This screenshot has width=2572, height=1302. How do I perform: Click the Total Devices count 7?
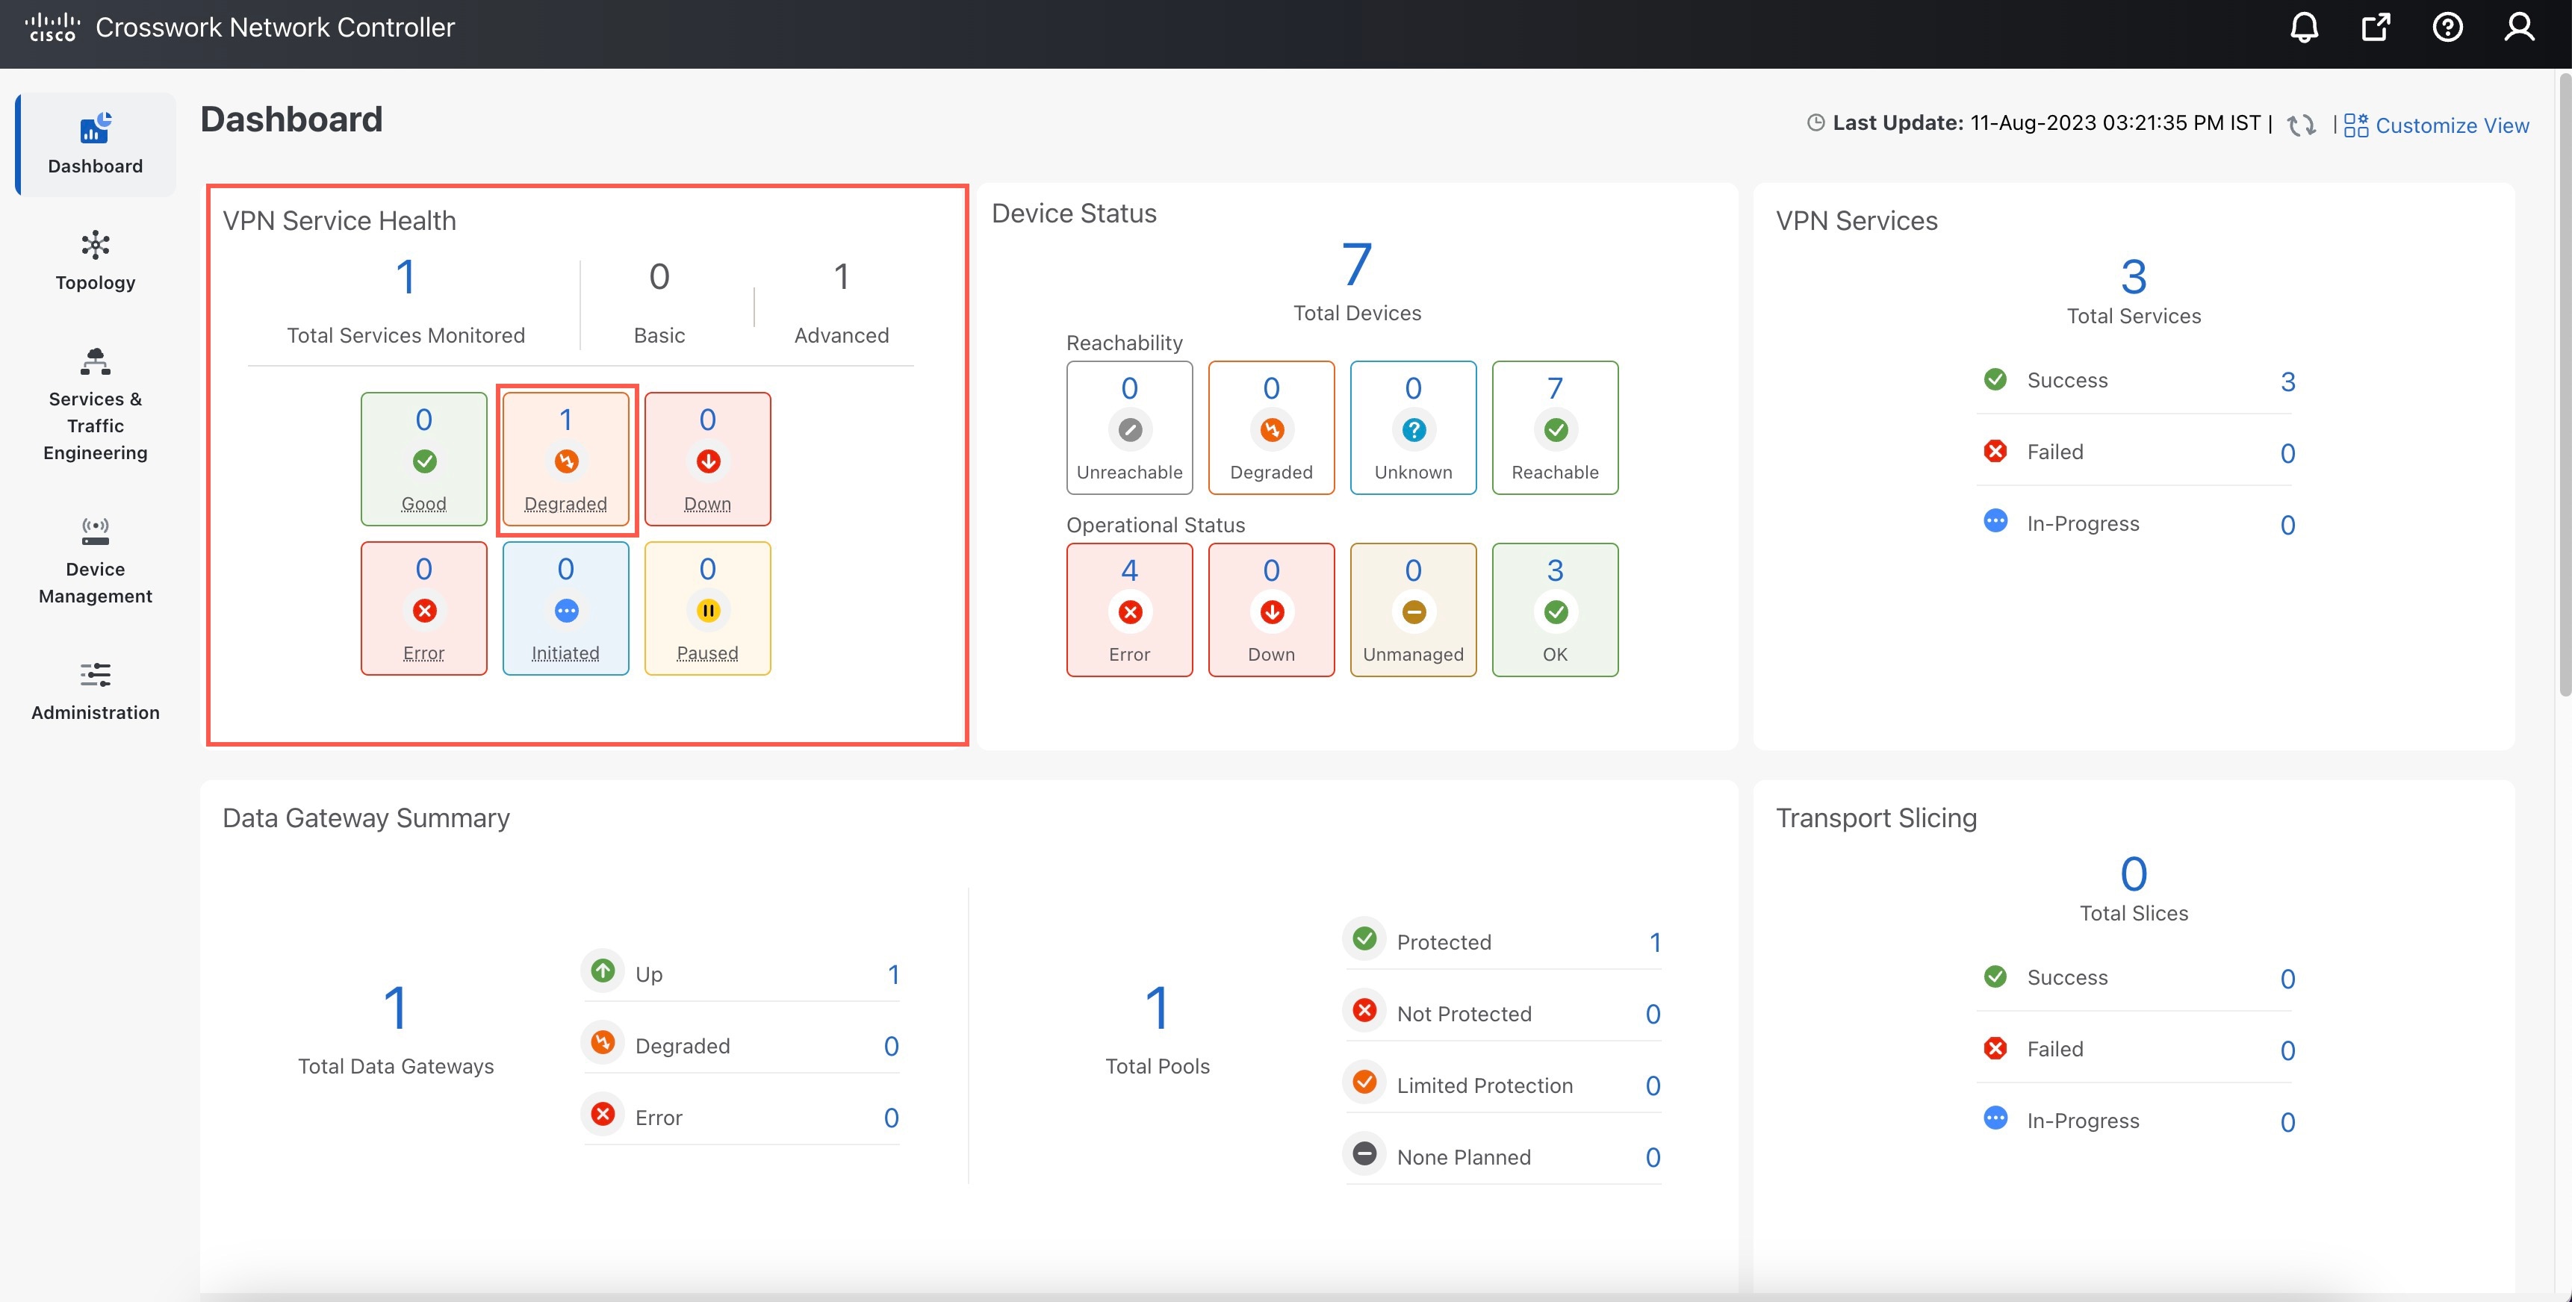pyautogui.click(x=1357, y=264)
